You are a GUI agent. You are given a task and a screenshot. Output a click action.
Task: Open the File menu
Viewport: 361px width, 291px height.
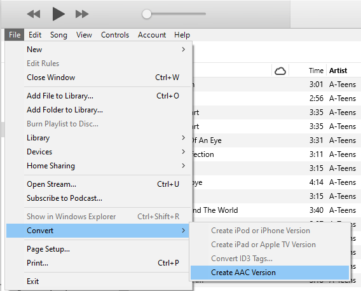(15, 35)
